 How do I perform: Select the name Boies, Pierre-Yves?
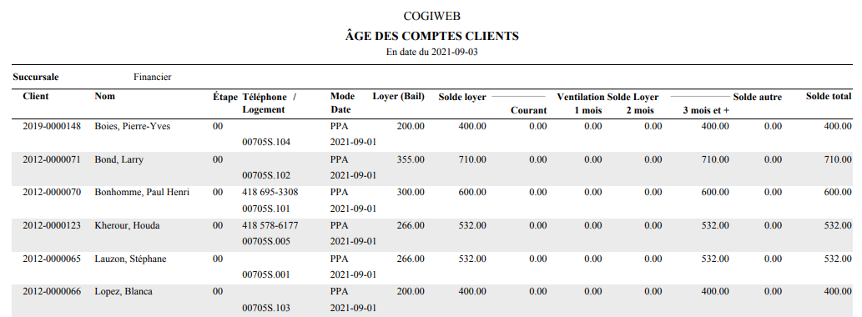(133, 126)
